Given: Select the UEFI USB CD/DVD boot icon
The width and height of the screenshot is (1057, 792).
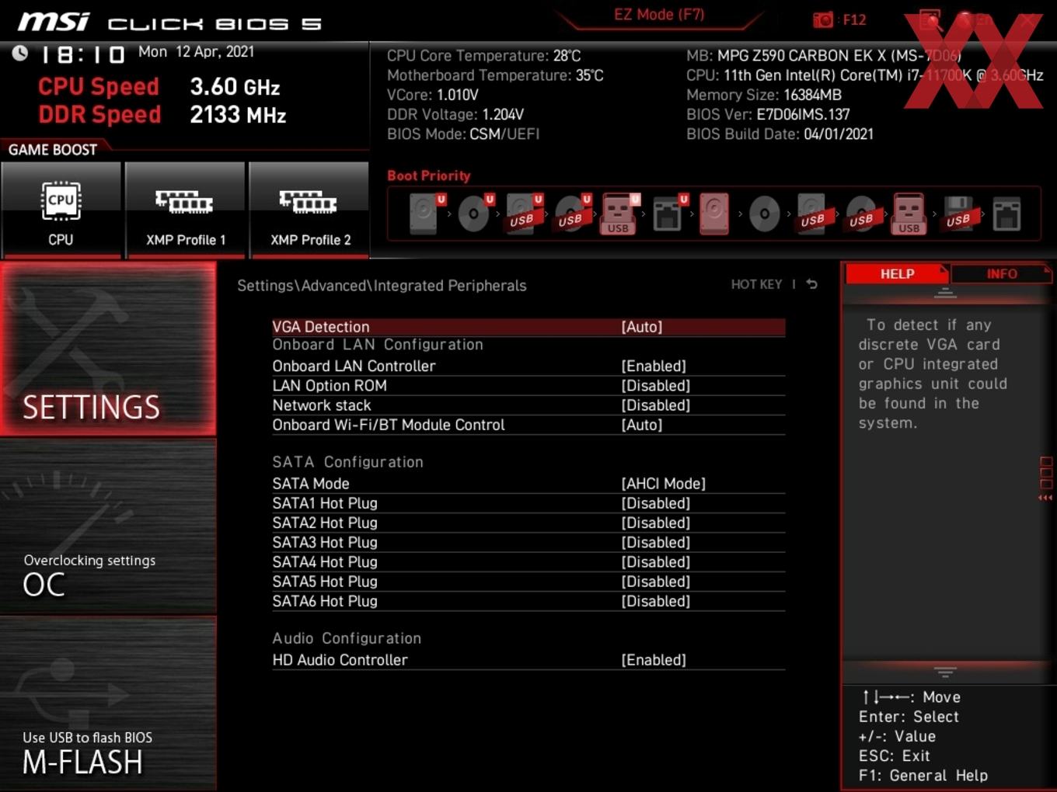Looking at the screenshot, I should [572, 214].
